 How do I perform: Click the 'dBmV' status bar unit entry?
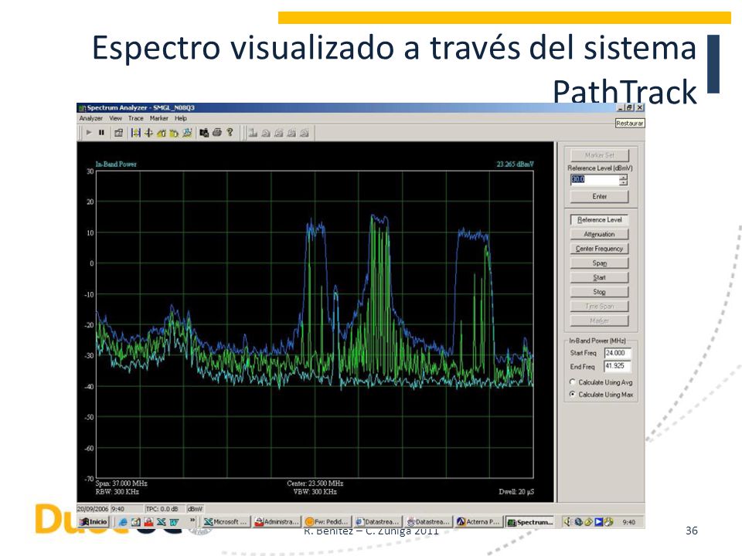195,509
